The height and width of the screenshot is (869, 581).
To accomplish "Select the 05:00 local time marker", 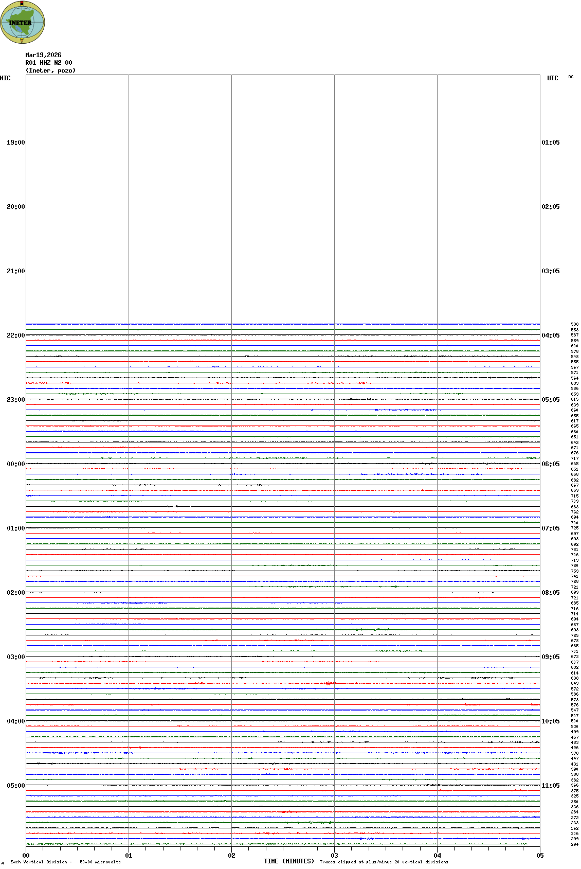I will coord(15,786).
